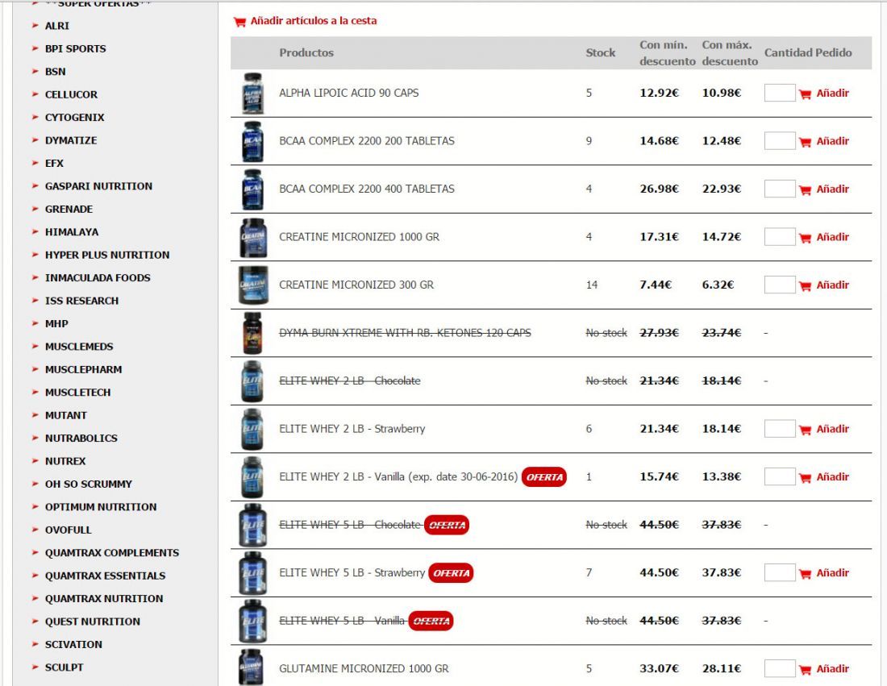The image size is (887, 686).
Task: Click cart icon in ELITE WHEY 5 LB Strawberry row
Action: click(x=805, y=574)
